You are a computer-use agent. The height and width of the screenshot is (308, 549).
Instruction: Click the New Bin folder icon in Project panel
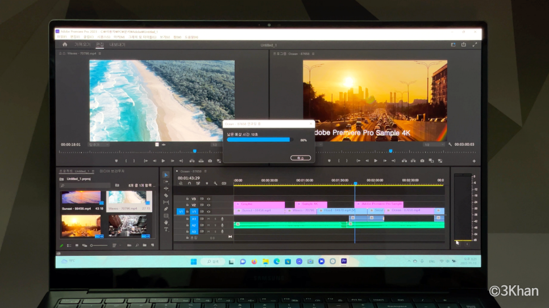coord(144,246)
